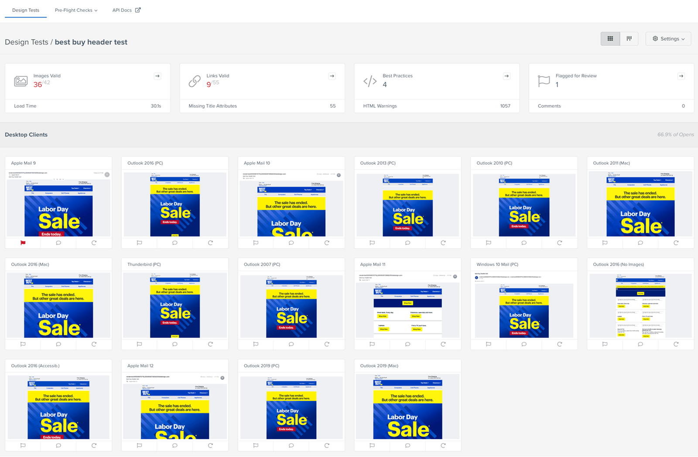Switch to column comparison view
Screen dimensions: 698x457
(629, 39)
